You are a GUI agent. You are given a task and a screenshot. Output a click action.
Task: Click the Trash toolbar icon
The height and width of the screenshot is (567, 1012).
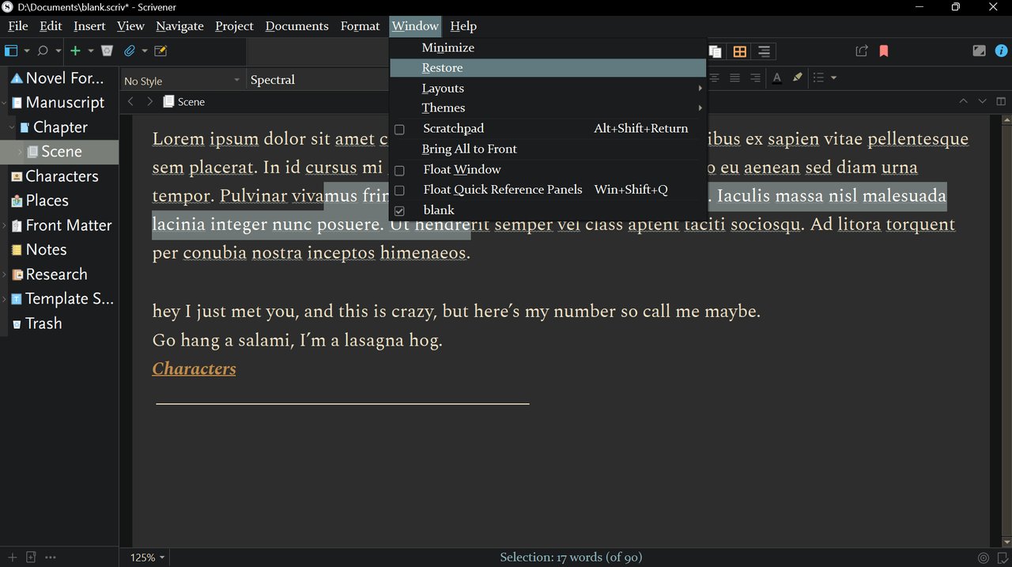[x=108, y=51]
